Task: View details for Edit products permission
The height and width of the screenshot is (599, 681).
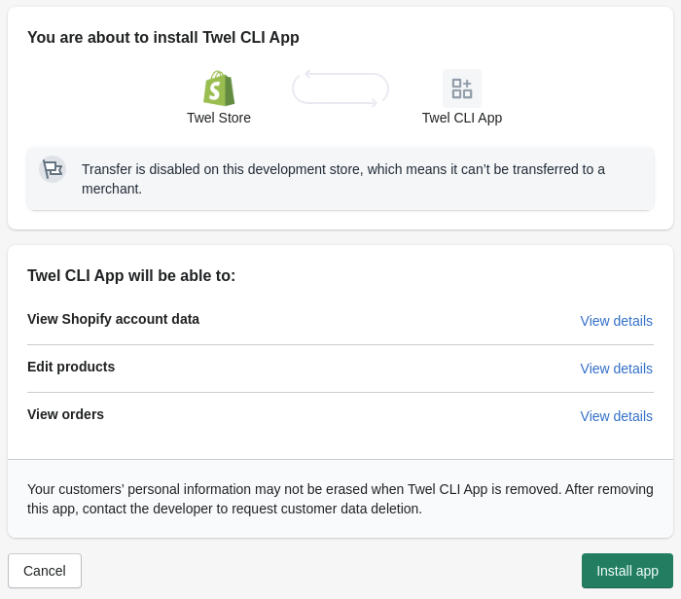Action: [616, 369]
